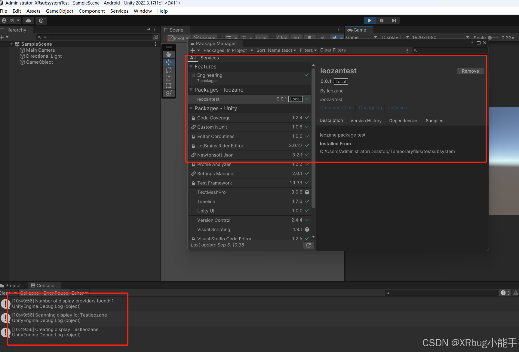Viewport: 519px width, 352px height.
Task: Open the version control toolbar icon
Action: coord(41,20)
